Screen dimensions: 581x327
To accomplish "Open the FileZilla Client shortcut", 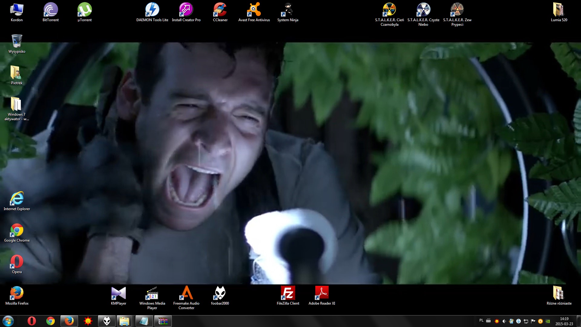I will (288, 296).
